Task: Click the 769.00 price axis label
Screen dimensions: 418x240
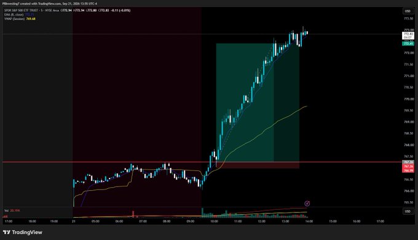Action: (x=408, y=122)
